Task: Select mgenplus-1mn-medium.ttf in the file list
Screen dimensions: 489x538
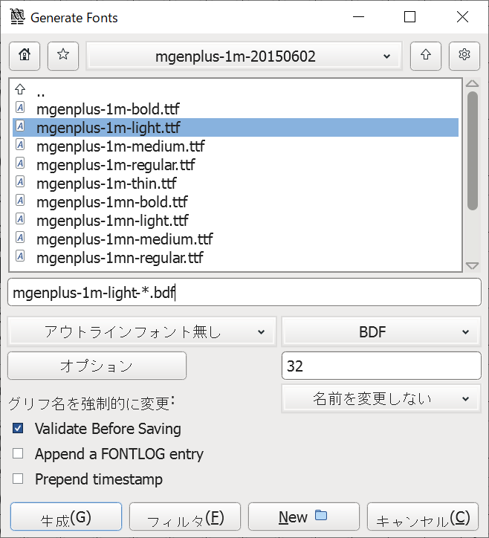Action: tap(236, 239)
